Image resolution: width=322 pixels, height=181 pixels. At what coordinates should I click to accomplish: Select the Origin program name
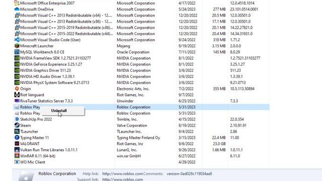pyautogui.click(x=26, y=88)
